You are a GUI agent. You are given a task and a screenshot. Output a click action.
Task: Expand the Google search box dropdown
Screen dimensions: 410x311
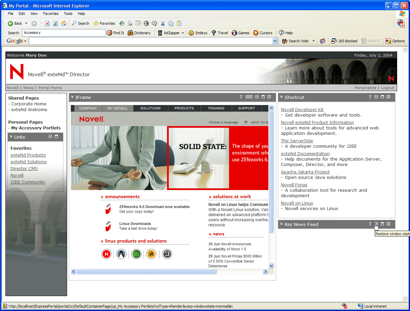point(275,41)
